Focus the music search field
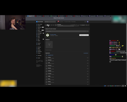The image size is (127, 102). click(x=66, y=31)
